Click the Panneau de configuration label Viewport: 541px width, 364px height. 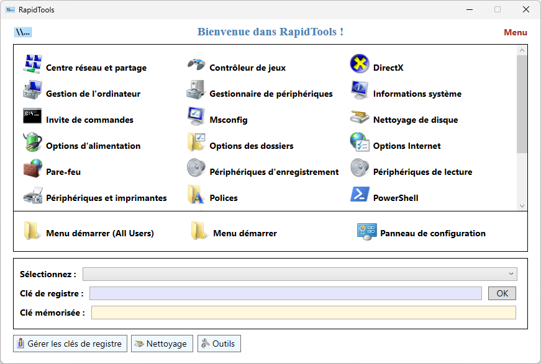click(433, 233)
